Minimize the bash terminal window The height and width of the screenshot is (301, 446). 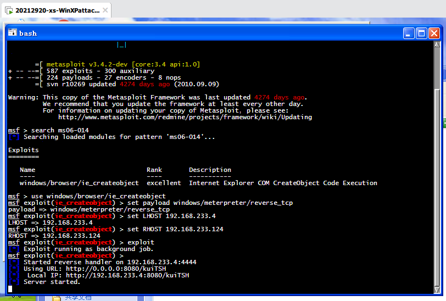[409, 34]
